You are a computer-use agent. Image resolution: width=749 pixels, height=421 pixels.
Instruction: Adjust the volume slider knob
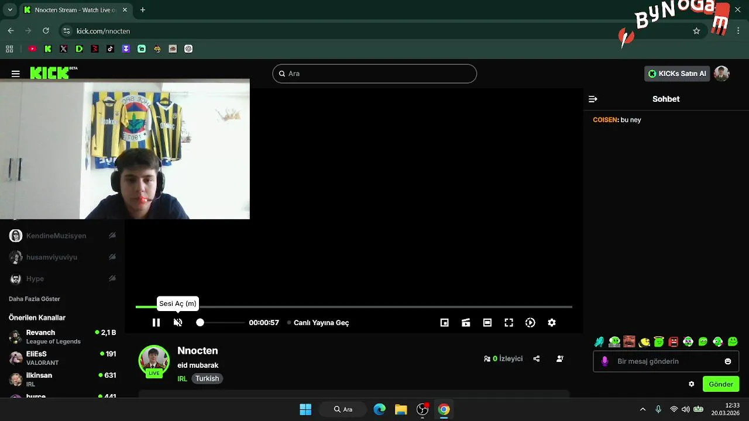pyautogui.click(x=200, y=323)
